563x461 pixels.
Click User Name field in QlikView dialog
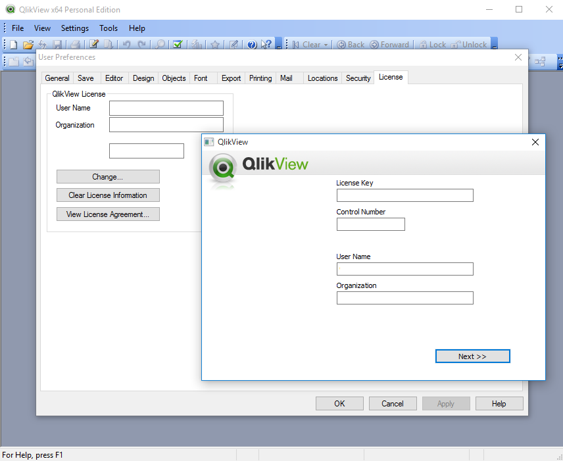point(404,269)
